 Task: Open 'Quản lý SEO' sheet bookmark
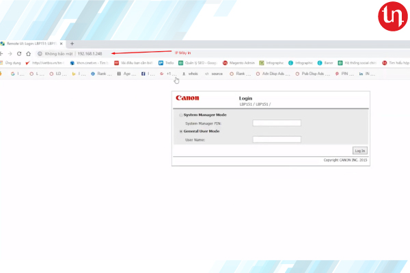tap(197, 63)
